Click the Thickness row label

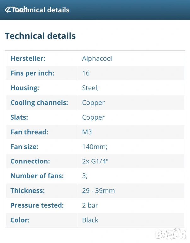(27, 191)
